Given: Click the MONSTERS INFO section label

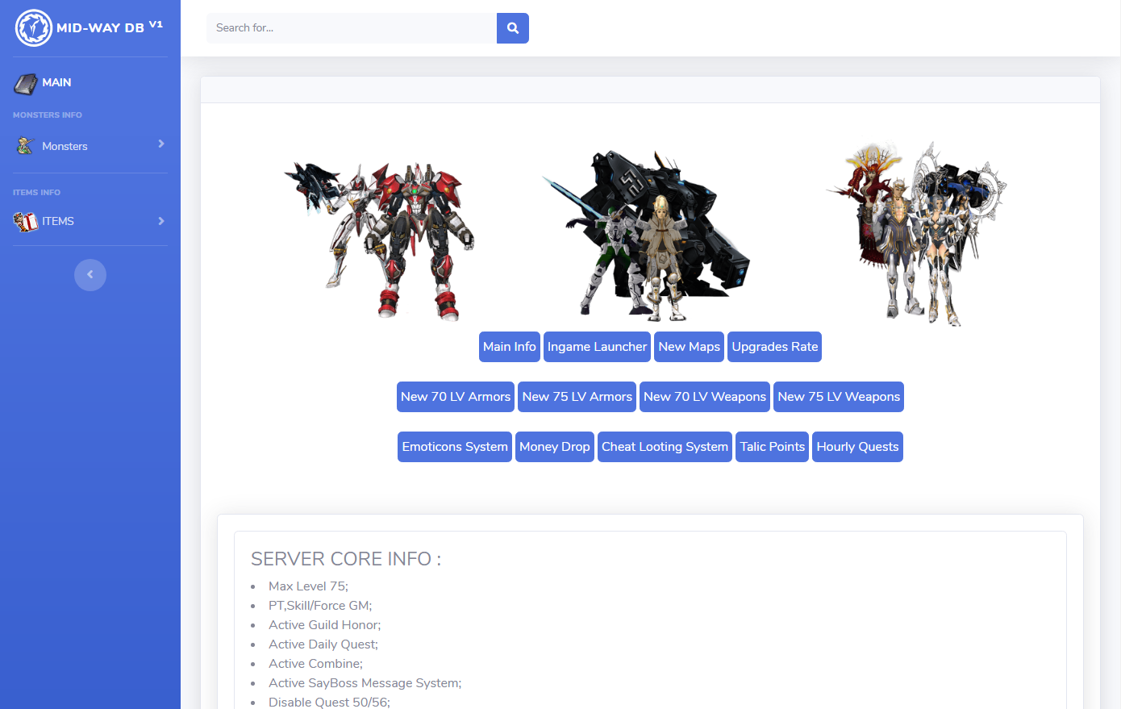Looking at the screenshot, I should click(48, 115).
